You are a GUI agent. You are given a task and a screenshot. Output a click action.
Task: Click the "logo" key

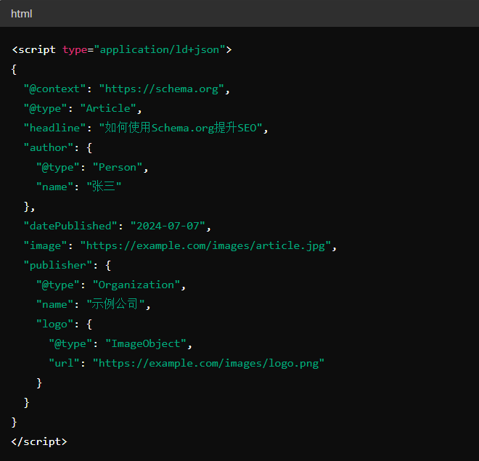click(54, 325)
